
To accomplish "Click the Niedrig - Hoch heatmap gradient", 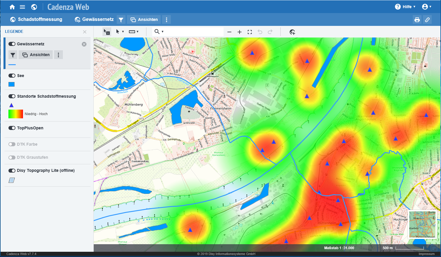I will 16,114.
